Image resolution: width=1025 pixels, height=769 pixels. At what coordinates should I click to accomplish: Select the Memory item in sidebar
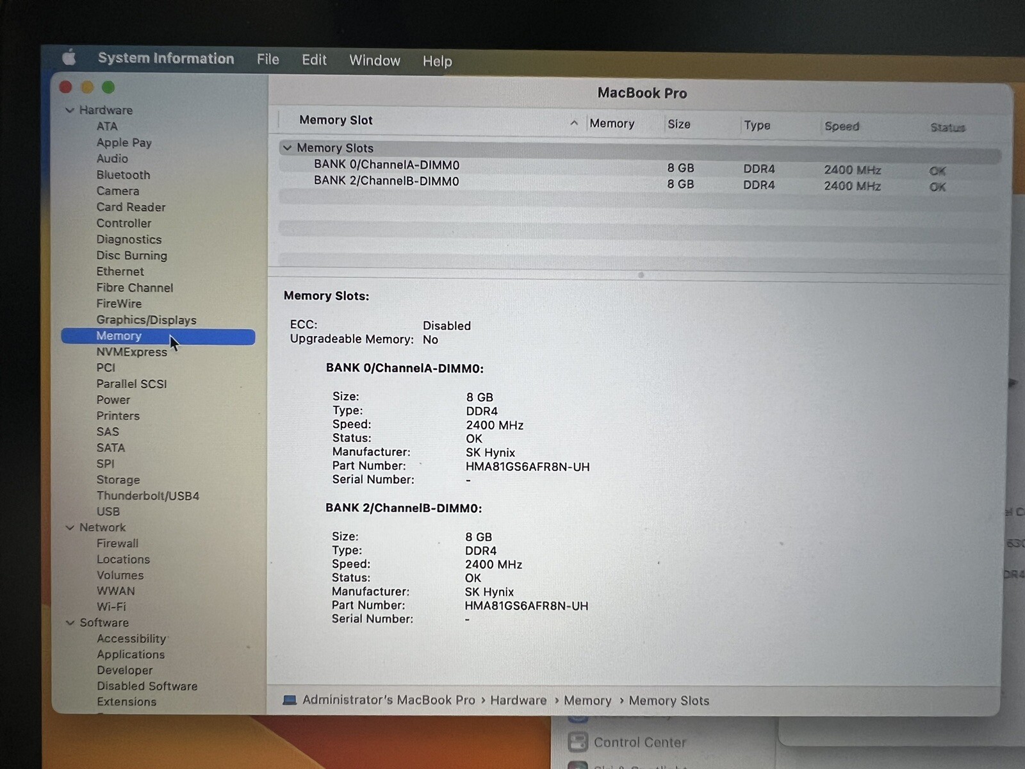point(158,336)
